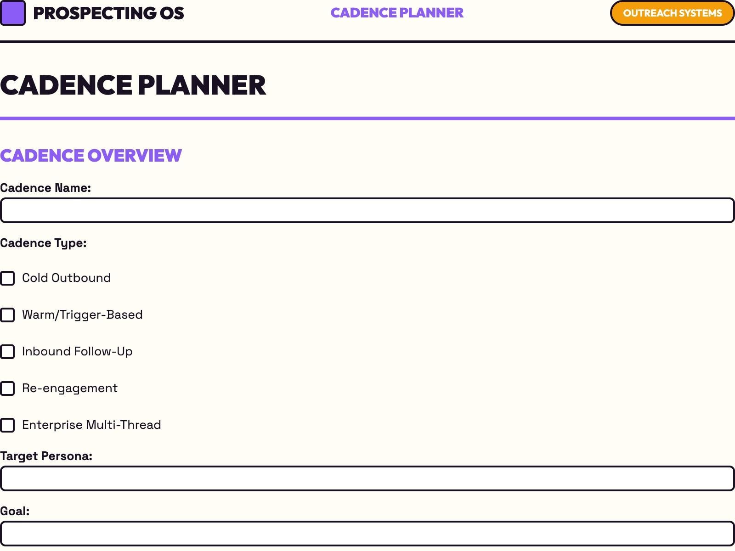Click the Goal label

[15, 510]
